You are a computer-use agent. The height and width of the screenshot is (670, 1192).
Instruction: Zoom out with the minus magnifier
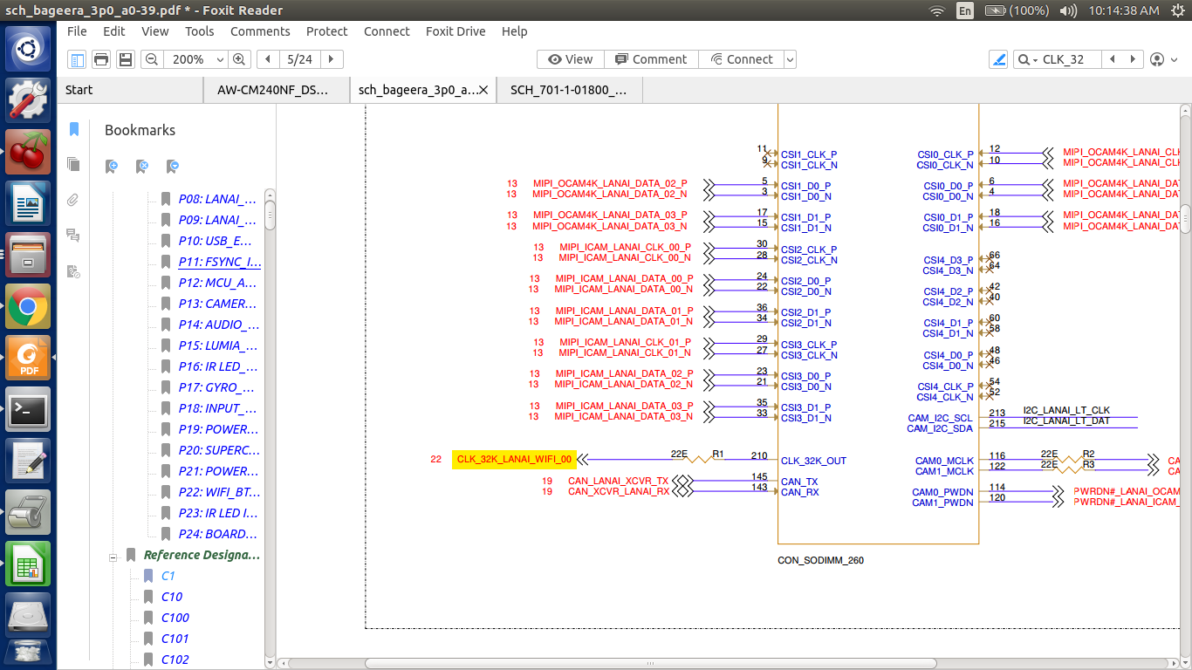pos(152,59)
